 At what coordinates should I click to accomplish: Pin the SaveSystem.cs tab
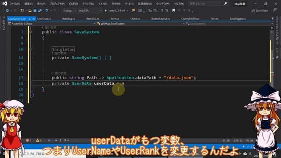29,19
